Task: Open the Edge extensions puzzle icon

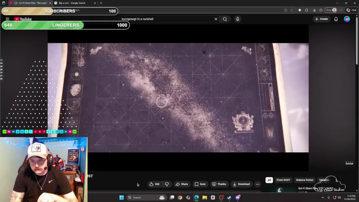Action: coord(307,10)
